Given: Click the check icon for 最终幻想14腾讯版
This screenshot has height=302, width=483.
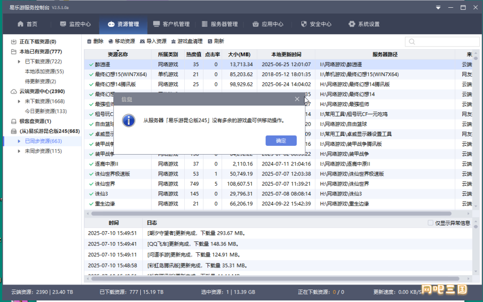Looking at the screenshot, I should (x=91, y=84).
